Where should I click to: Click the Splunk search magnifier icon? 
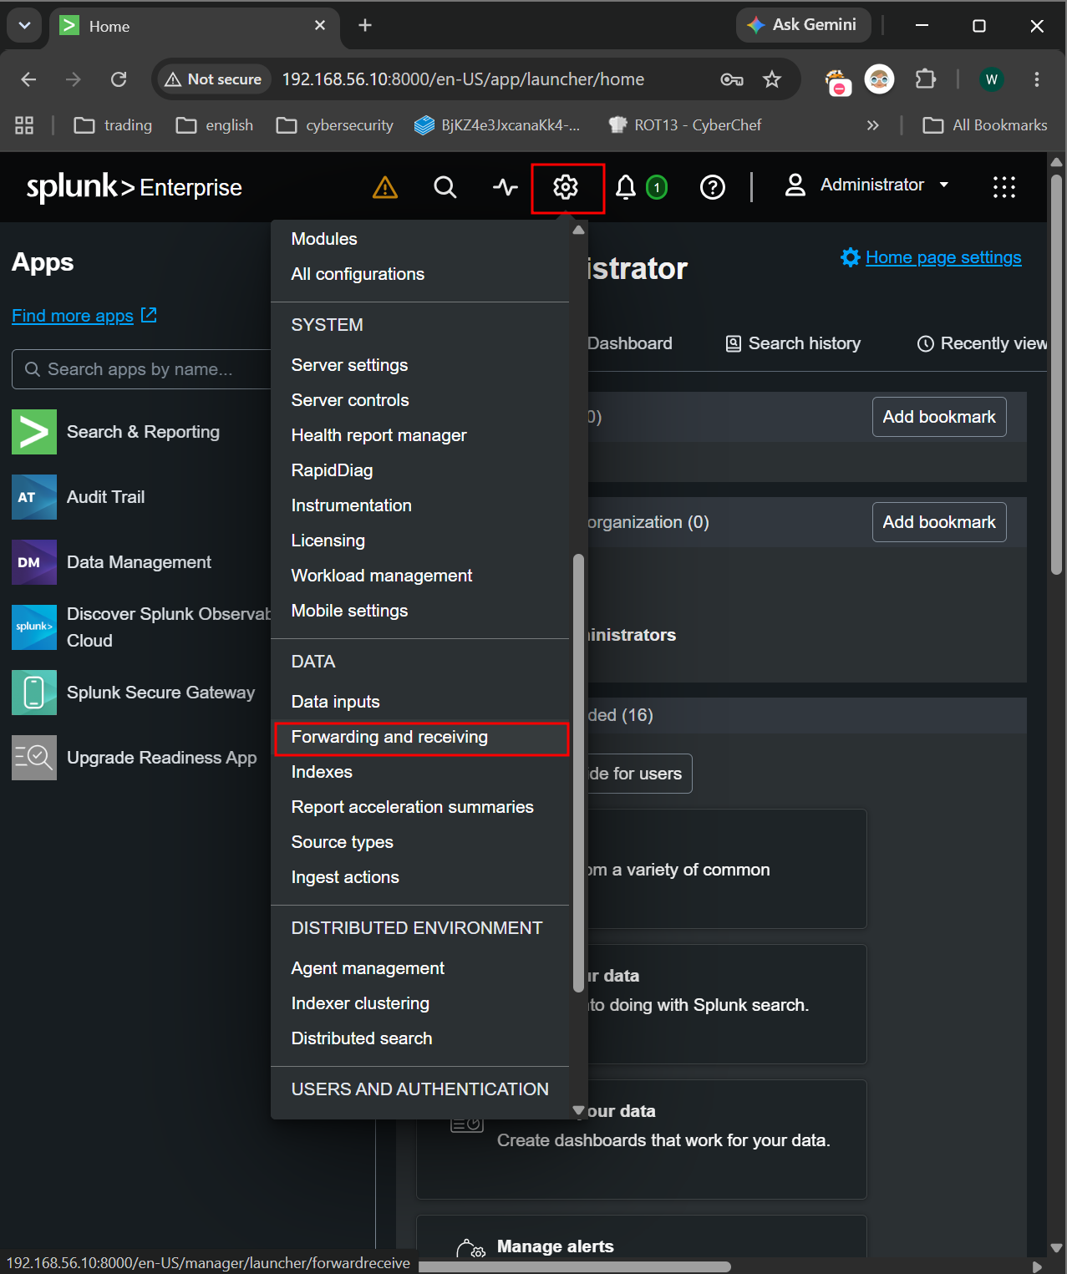coord(445,187)
